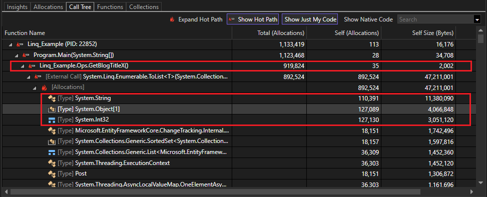The width and height of the screenshot is (487, 197).
Task: Click the Expand Hot Path flame icon
Action: [x=172, y=19]
